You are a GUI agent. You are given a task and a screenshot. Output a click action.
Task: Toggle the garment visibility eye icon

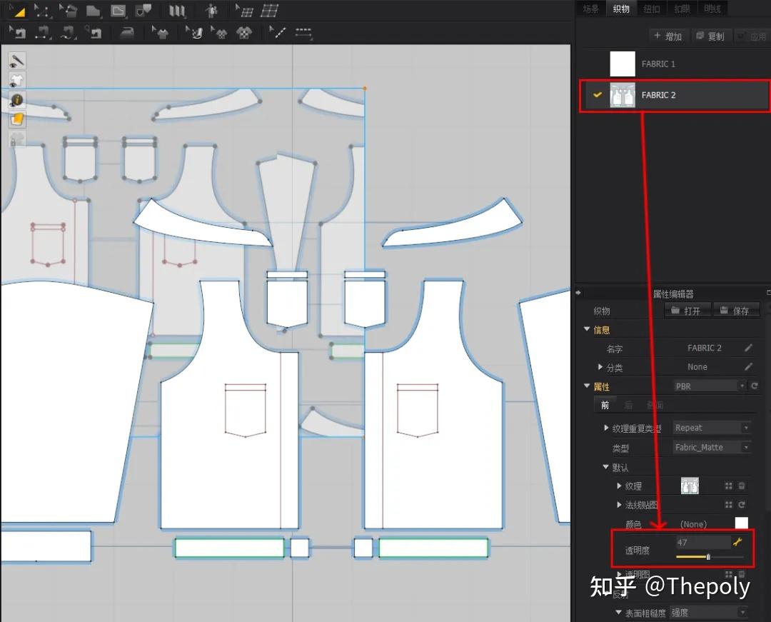[16, 81]
